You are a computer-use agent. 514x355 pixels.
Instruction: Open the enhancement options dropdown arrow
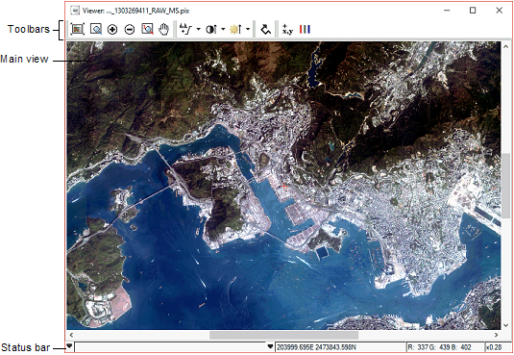coord(198,29)
